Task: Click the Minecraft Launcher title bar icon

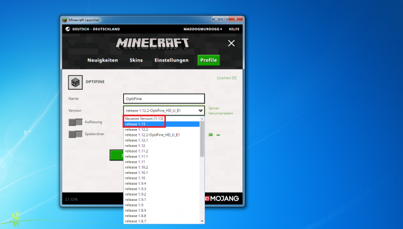Action: click(64, 20)
